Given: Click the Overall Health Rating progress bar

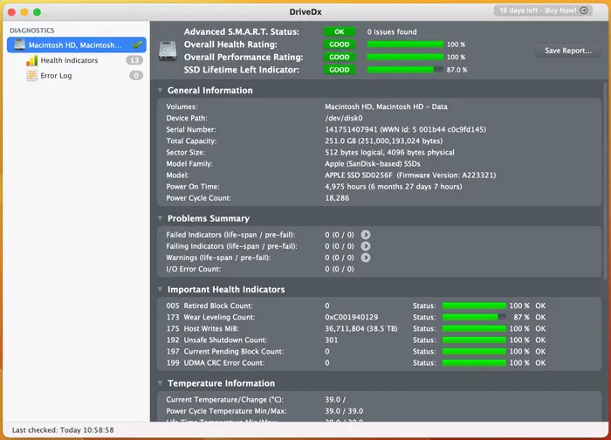Looking at the screenshot, I should click(x=405, y=45).
